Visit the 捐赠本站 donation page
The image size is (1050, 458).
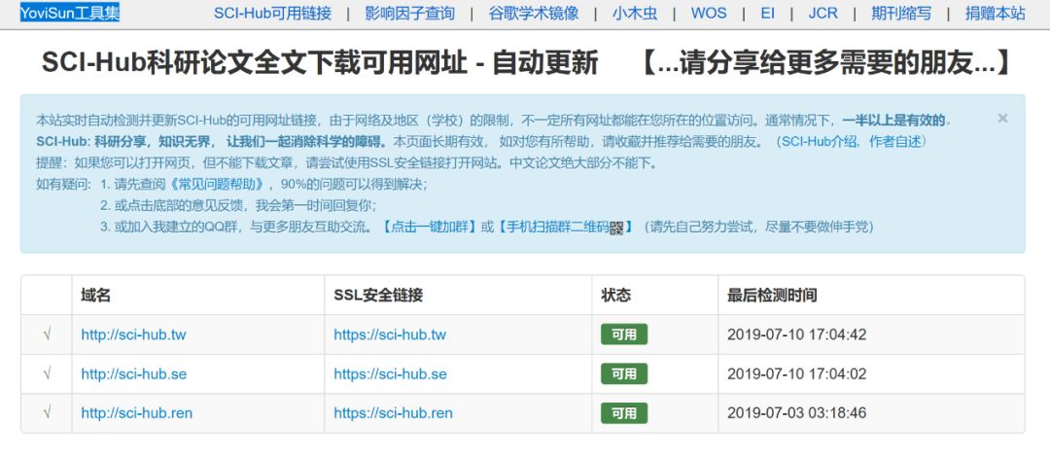[x=995, y=13]
